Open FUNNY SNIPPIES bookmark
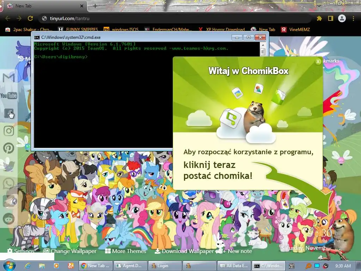The image size is (361, 271). click(x=78, y=30)
